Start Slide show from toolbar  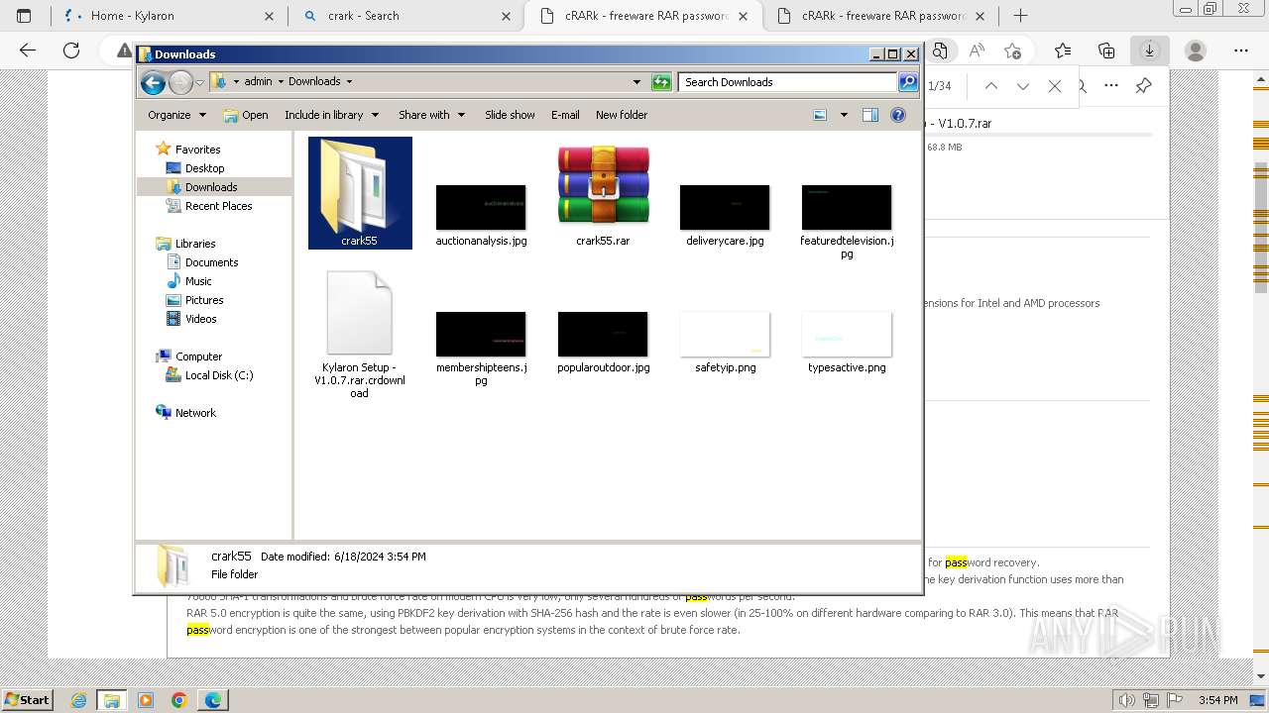point(510,115)
